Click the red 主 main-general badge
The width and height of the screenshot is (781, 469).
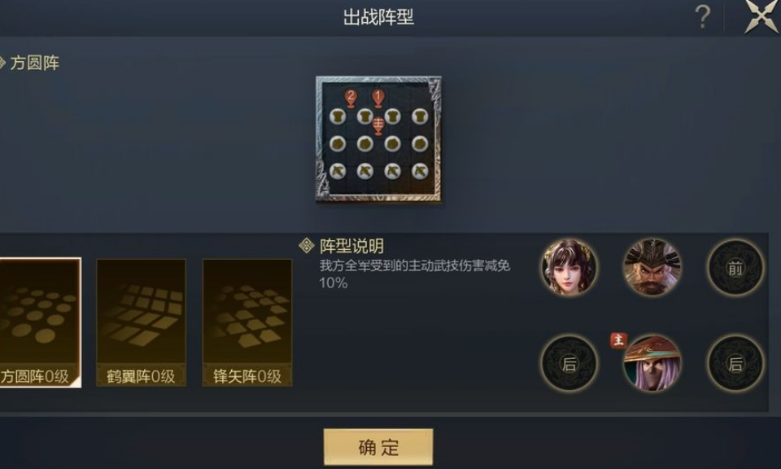(618, 340)
